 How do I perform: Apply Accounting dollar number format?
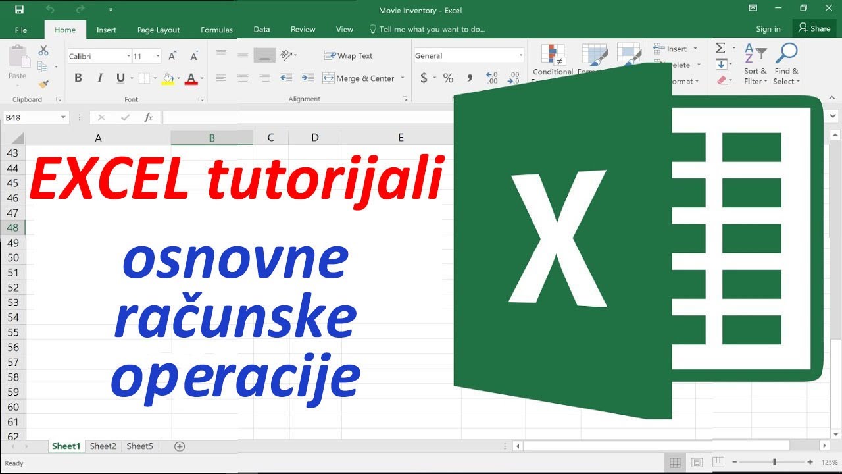424,78
